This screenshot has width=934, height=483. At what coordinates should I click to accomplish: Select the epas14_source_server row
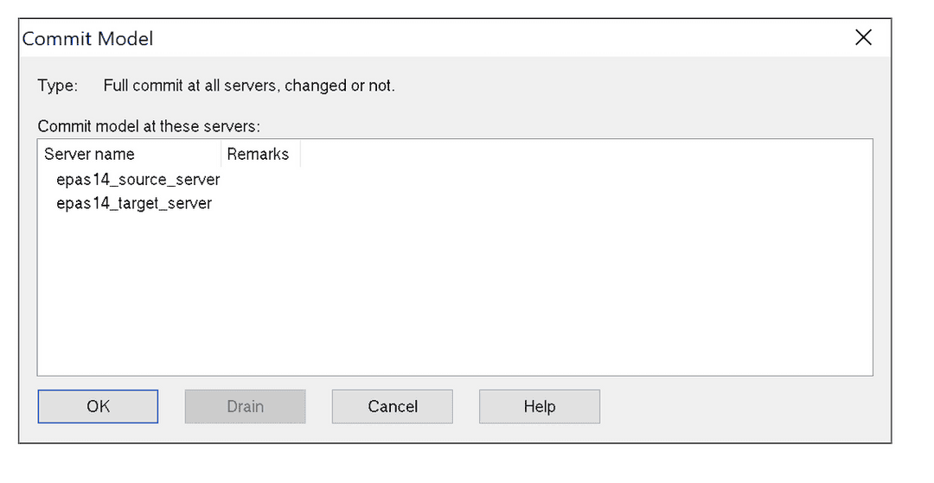pyautogui.click(x=138, y=180)
